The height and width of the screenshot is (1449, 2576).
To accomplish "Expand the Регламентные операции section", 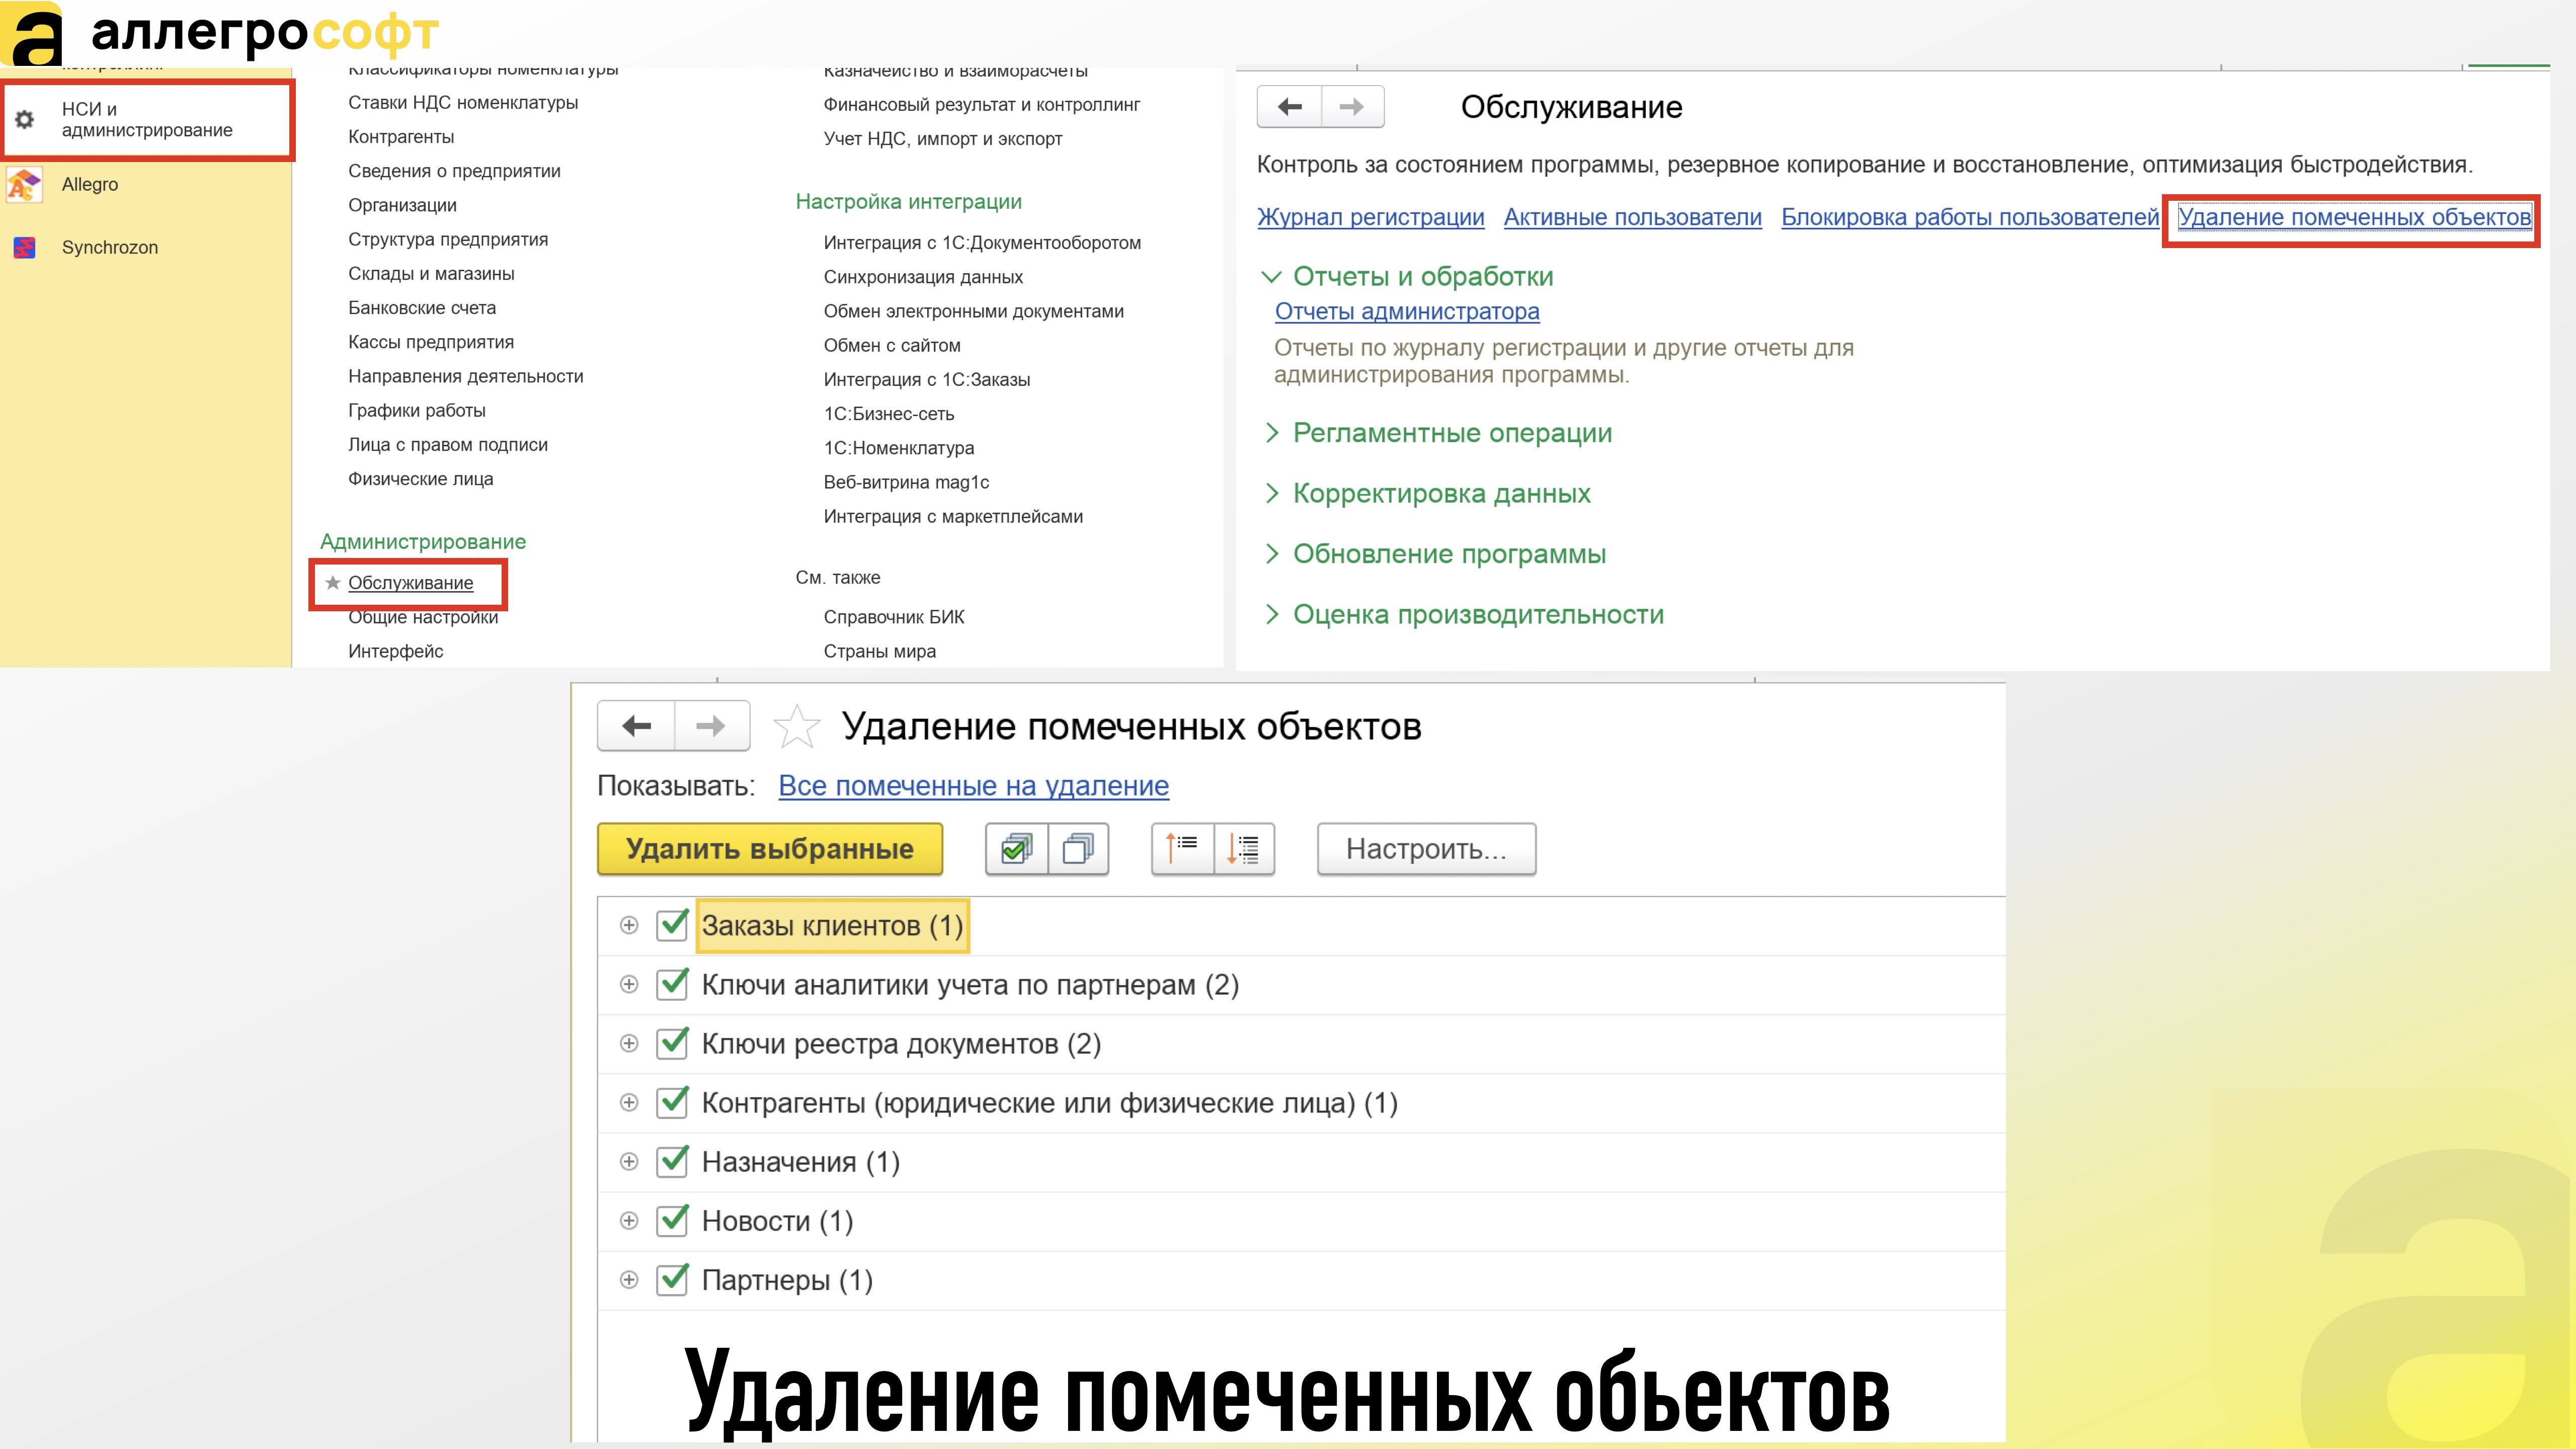I will [1271, 433].
